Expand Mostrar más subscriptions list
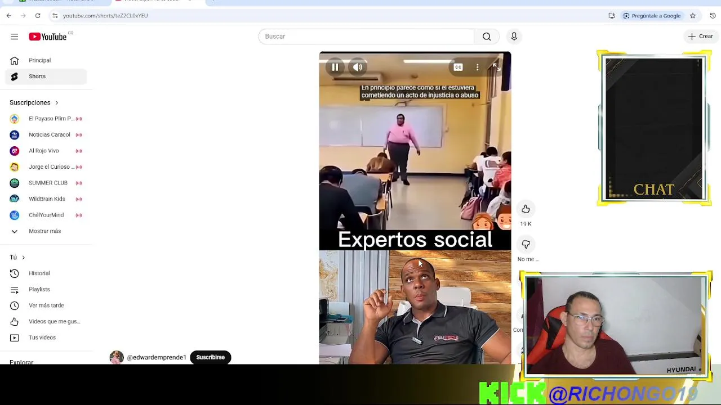Screen dimensions: 721x405 [x=46, y=231]
